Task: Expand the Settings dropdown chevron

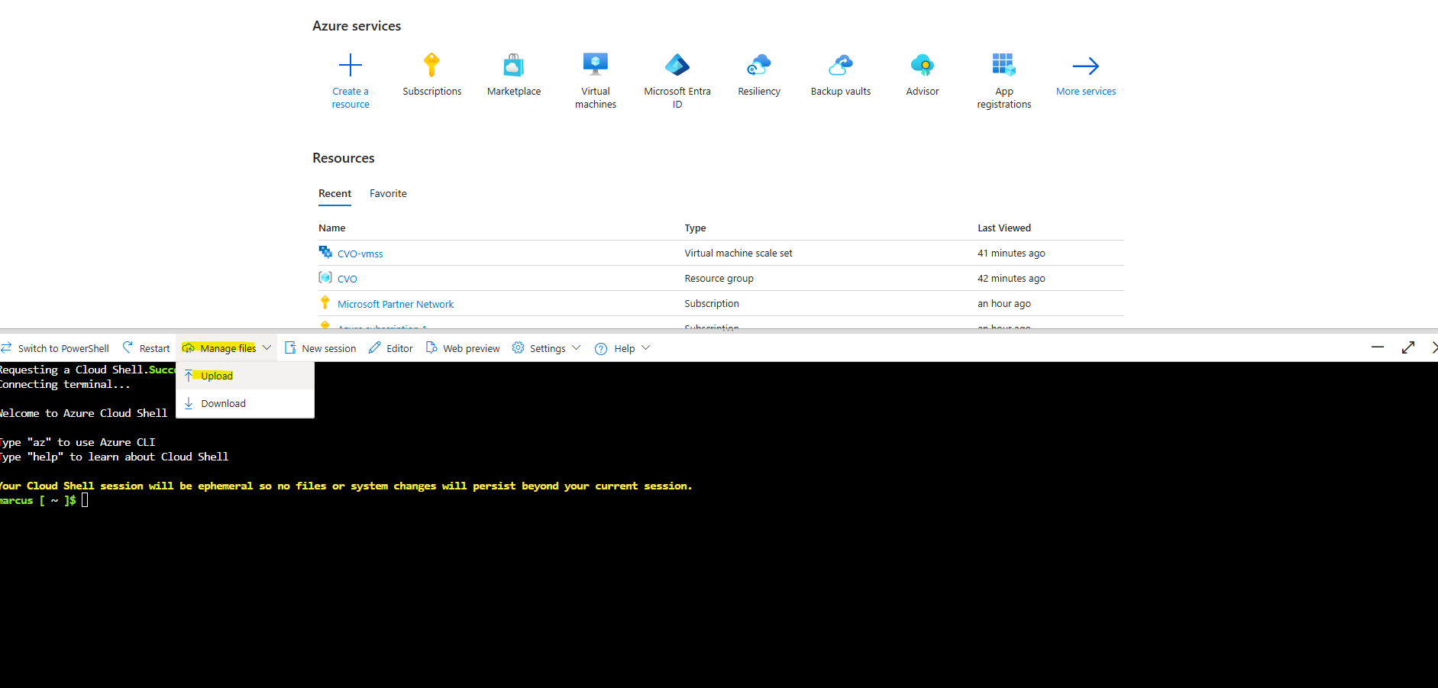Action: 576,347
